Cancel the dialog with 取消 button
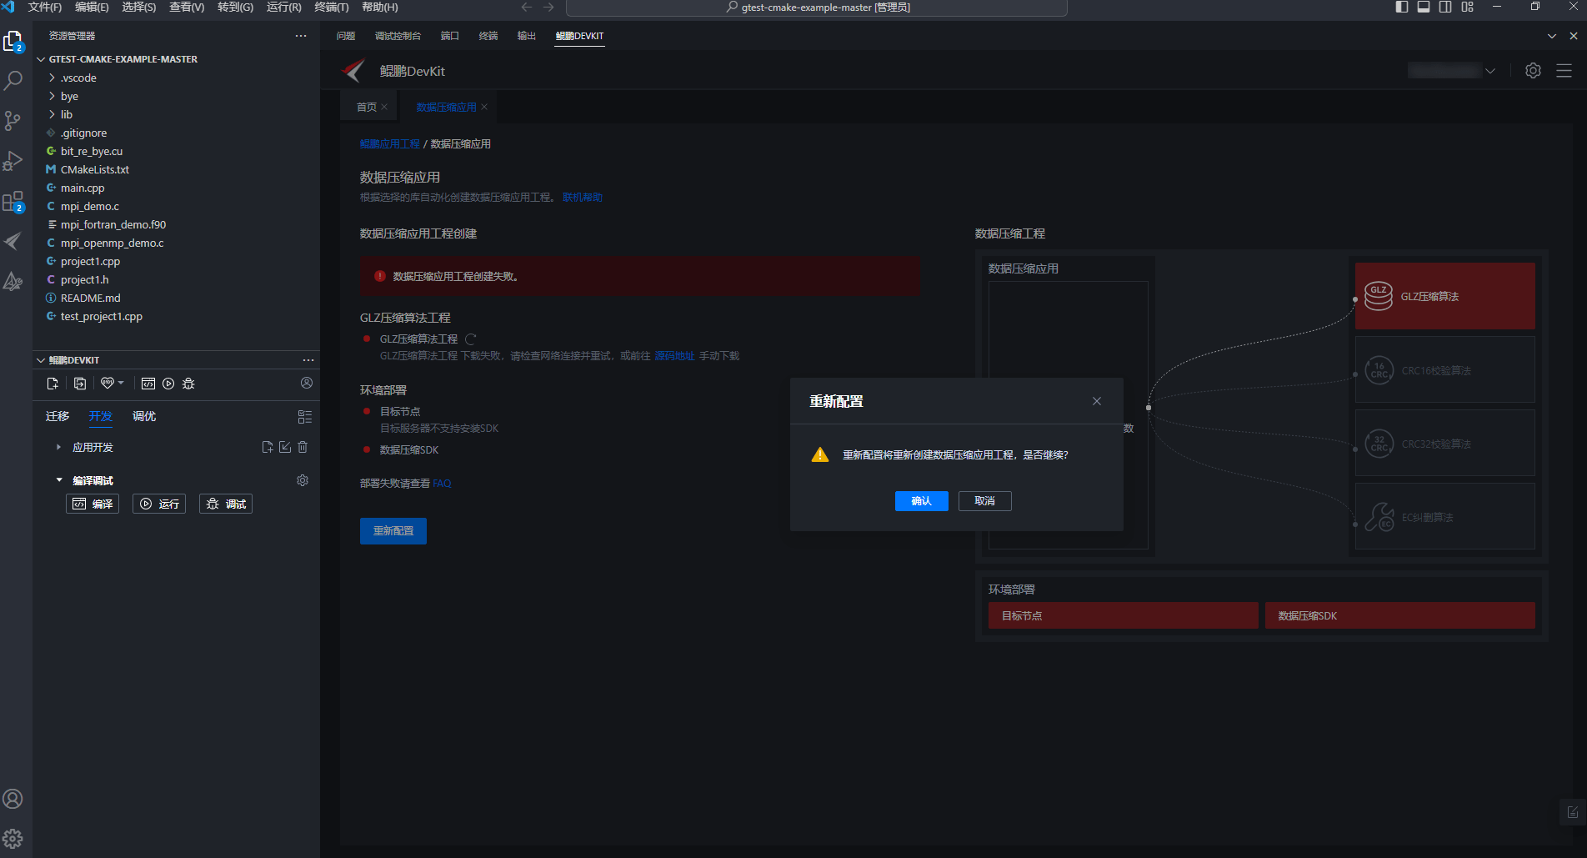1587x858 pixels. (x=985, y=501)
